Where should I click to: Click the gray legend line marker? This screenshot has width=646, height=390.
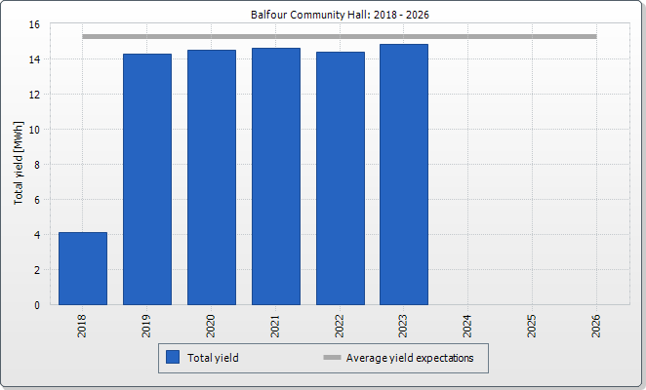[x=332, y=358]
